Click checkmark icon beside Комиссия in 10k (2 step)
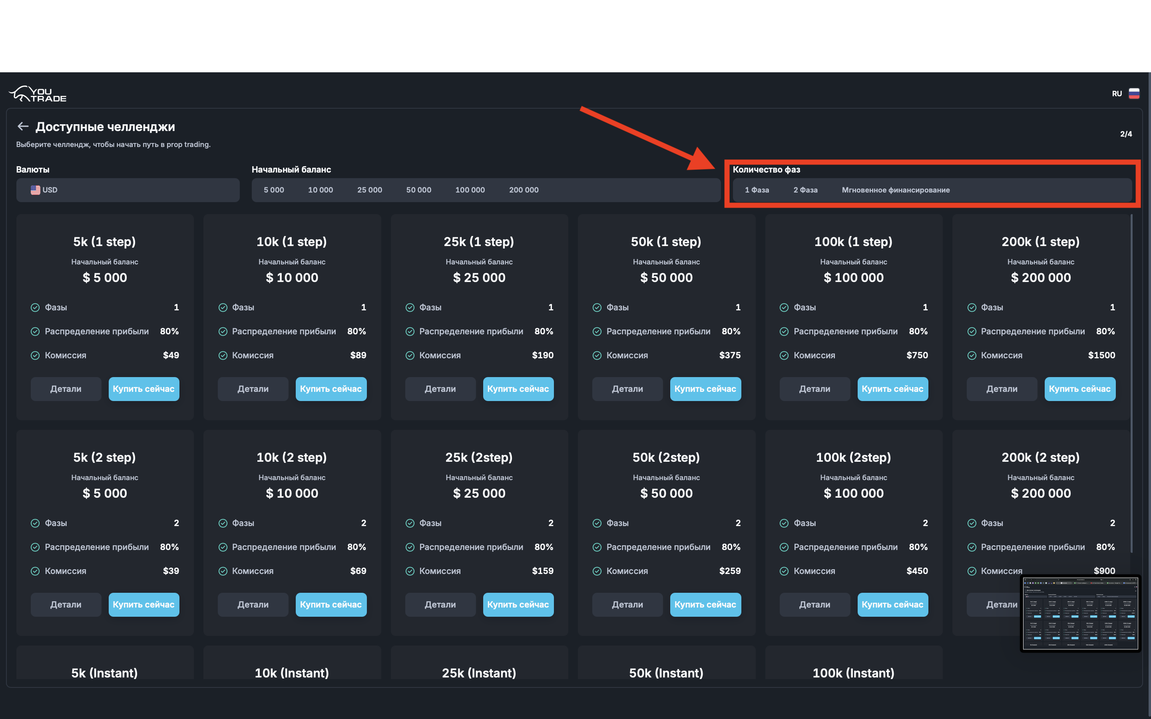1151x719 pixels. click(x=223, y=571)
